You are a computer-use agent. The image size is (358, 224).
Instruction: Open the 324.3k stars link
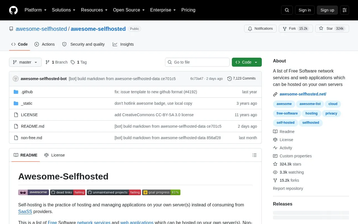[x=287, y=164]
